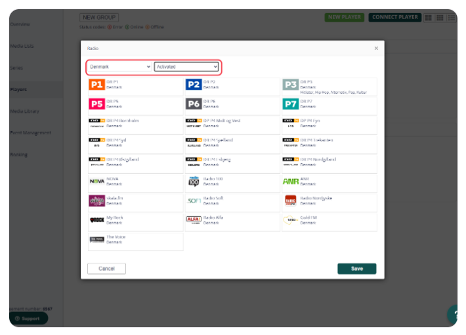Click the CONNECT PLAYER button
This screenshot has height=335, width=466.
[394, 17]
